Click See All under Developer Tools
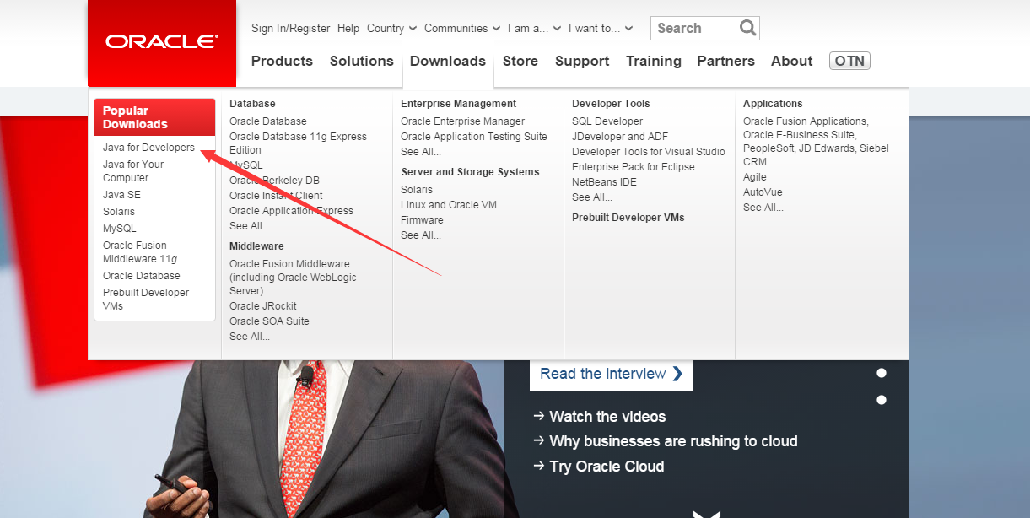Image resolution: width=1030 pixels, height=518 pixels. coord(592,197)
